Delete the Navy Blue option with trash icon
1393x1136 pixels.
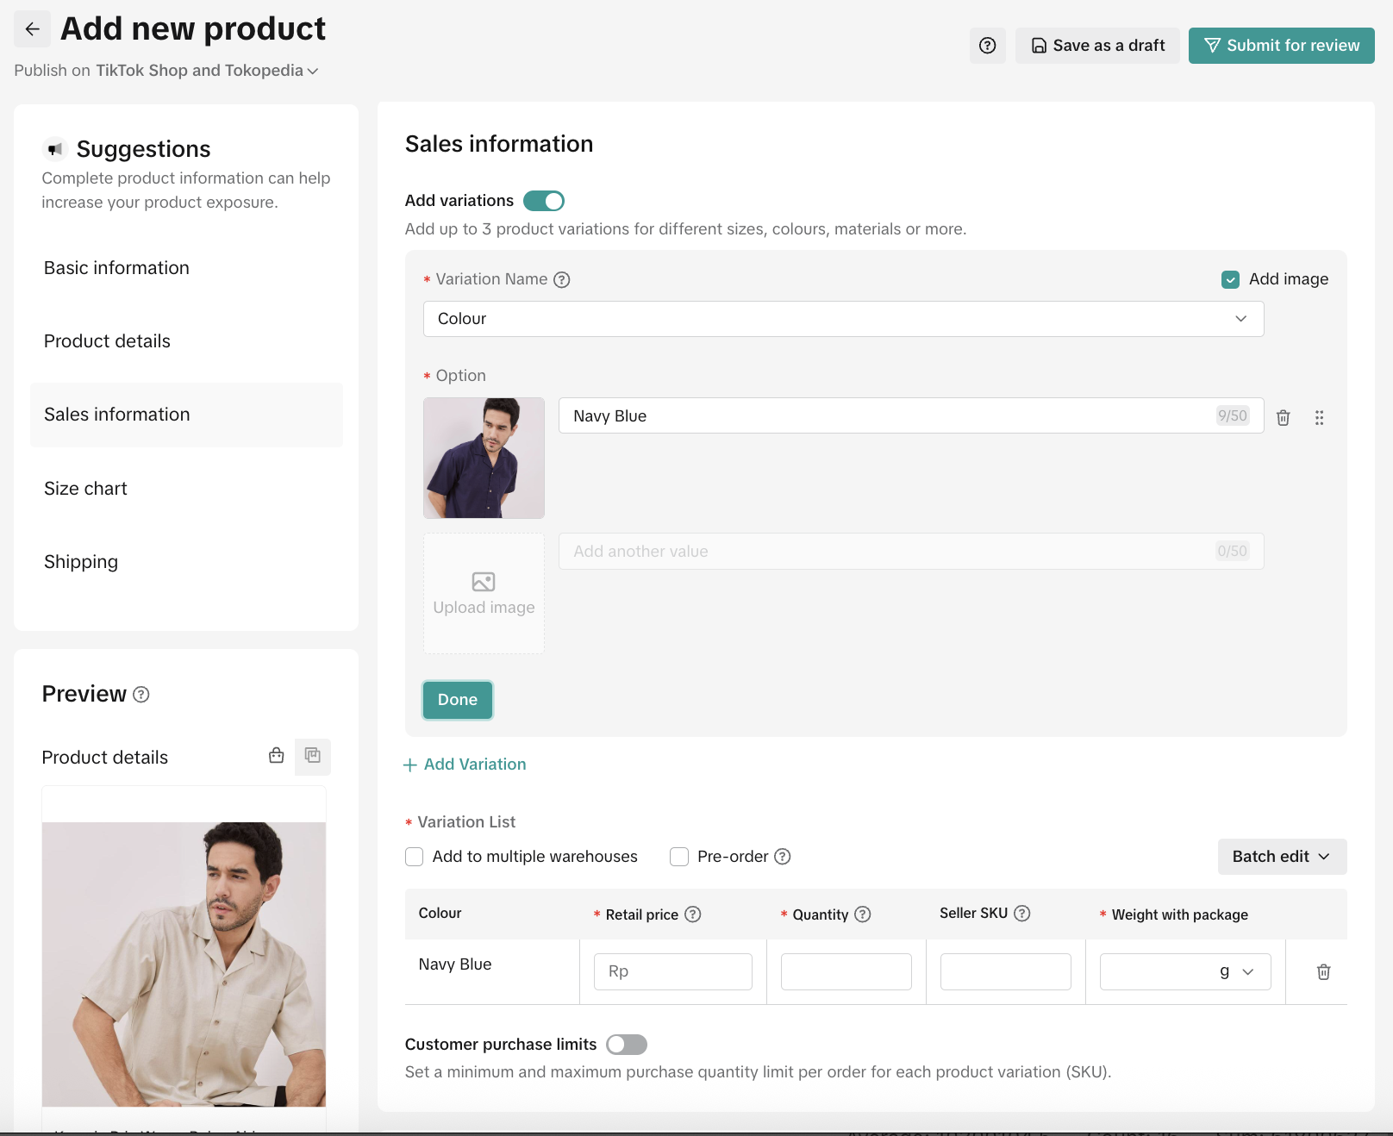(x=1284, y=417)
